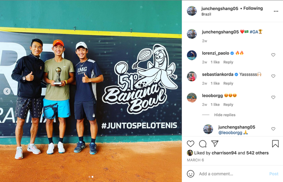
Task: Go to the previous photo arrow
Action: pyautogui.click(x=7, y=91)
